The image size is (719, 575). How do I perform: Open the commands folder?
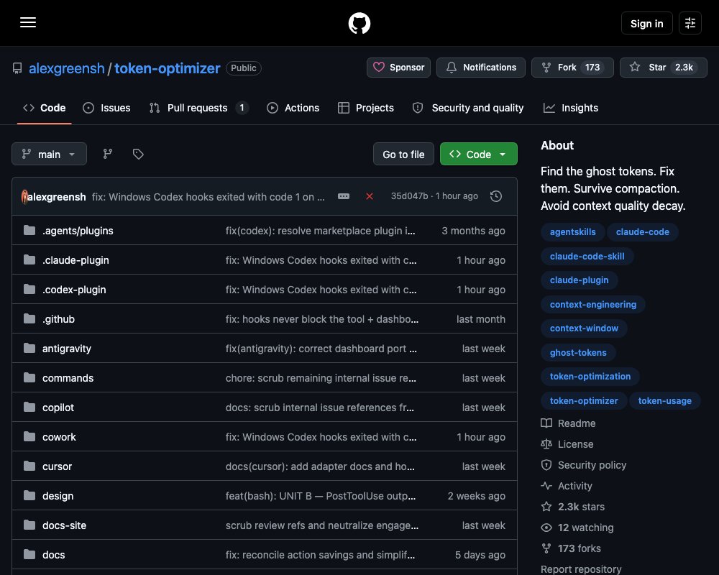pos(68,378)
